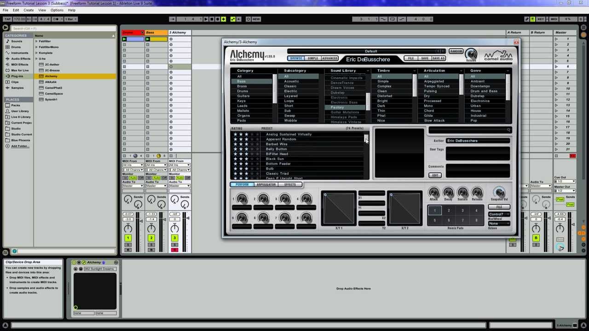The height and width of the screenshot is (331, 589).
Task: Click the Play transport button
Action: pyautogui.click(x=206, y=19)
